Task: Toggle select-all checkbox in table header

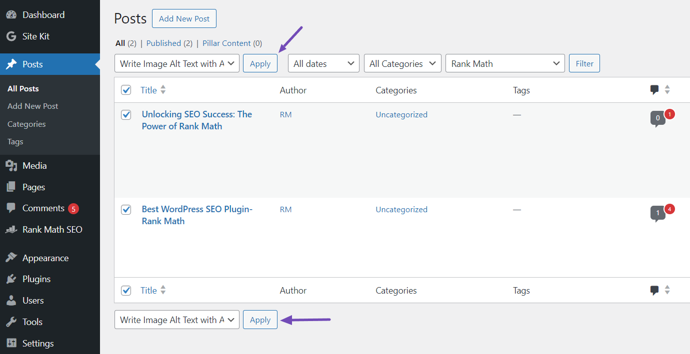Action: coord(126,90)
